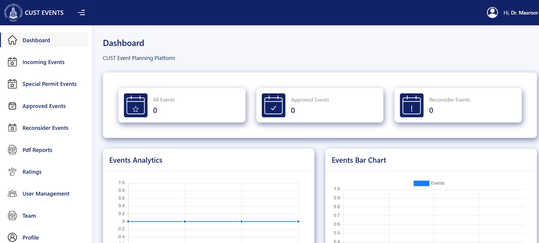Click the Dashboard home icon
Screen dimensions: 539x243
[12, 40]
